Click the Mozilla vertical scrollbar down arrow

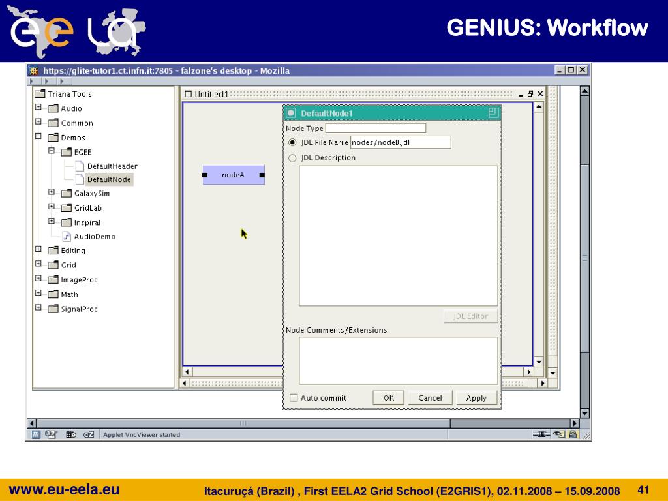point(584,413)
